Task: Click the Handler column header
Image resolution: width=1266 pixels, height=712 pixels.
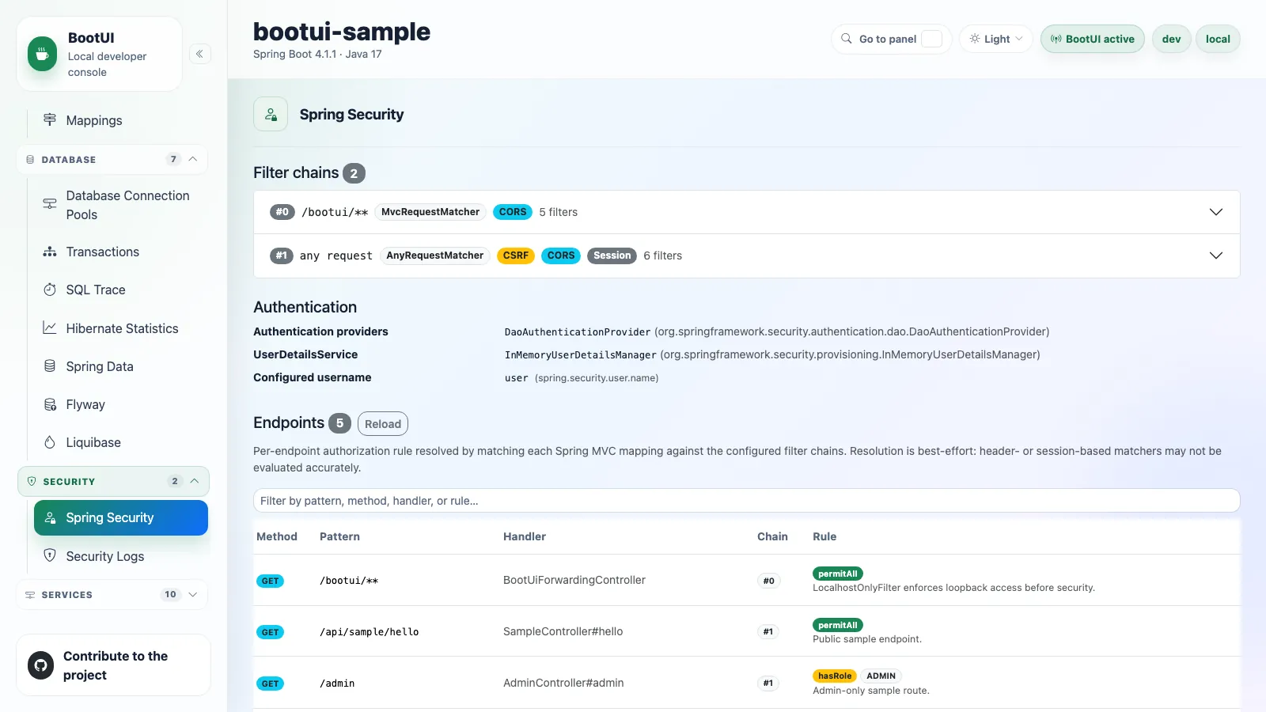Action: pos(525,536)
